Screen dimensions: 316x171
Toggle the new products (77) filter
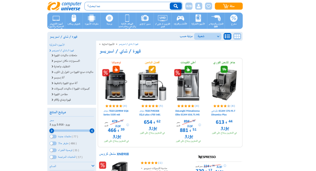[53, 136]
